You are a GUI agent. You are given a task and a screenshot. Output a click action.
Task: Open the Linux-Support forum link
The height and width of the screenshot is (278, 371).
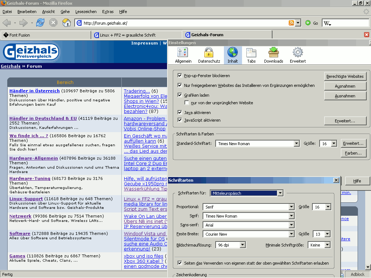26,199
